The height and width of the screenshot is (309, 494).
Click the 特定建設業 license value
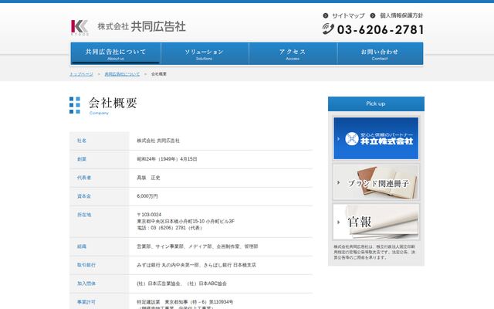[x=185, y=302]
